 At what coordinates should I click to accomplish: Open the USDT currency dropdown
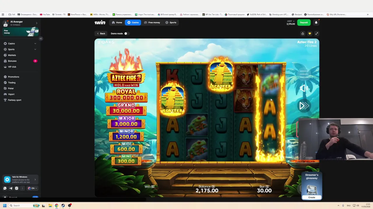coord(291,21)
